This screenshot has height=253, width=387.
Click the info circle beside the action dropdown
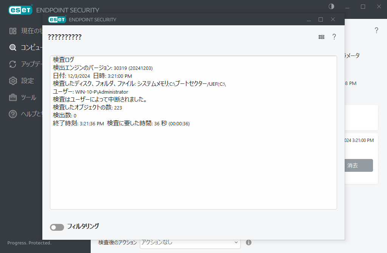tap(248, 242)
